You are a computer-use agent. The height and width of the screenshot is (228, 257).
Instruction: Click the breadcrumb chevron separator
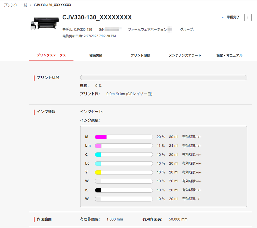point(30,5)
